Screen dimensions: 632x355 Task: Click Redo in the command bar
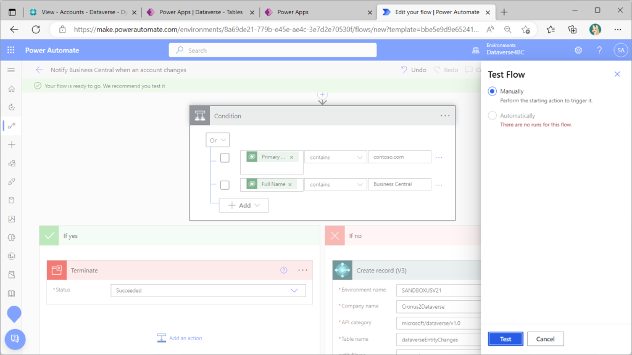coord(446,70)
